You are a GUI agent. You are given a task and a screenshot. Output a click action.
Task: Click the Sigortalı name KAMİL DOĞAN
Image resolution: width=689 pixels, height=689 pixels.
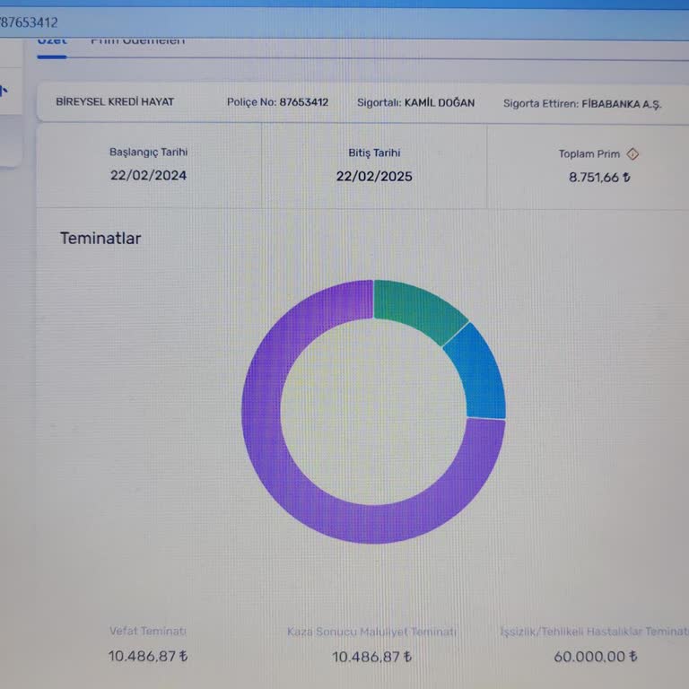439,103
